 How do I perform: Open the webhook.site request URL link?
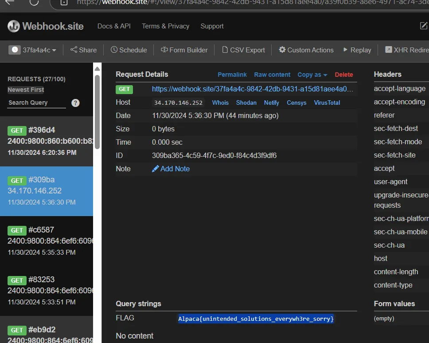click(x=253, y=89)
